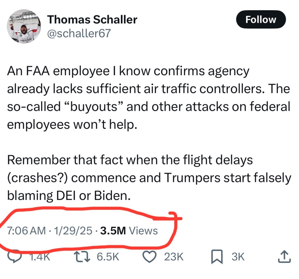The image size is (299, 279).
Task: Click the Thomas Schaller display name
Action: click(x=92, y=20)
